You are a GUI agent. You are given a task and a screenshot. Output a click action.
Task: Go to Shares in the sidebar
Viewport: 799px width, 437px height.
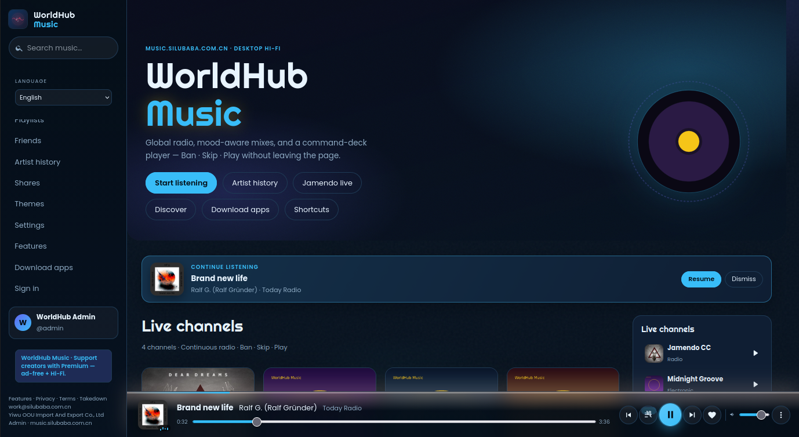(27, 183)
